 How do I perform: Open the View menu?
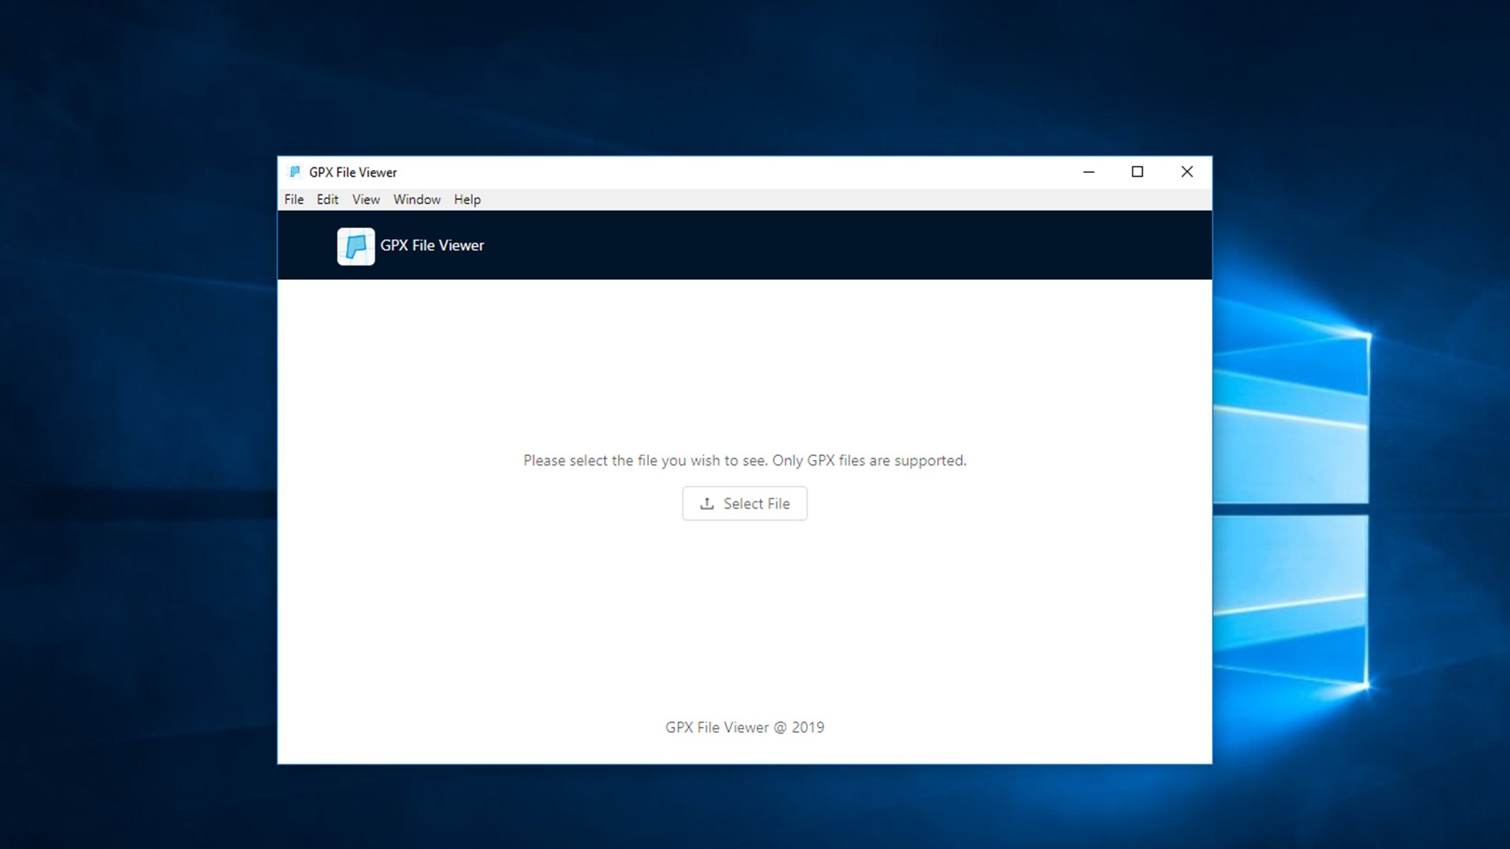(366, 200)
